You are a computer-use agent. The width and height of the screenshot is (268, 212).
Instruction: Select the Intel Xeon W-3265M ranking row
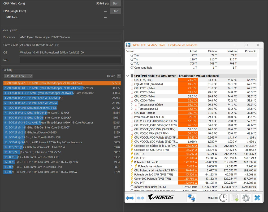62,98
